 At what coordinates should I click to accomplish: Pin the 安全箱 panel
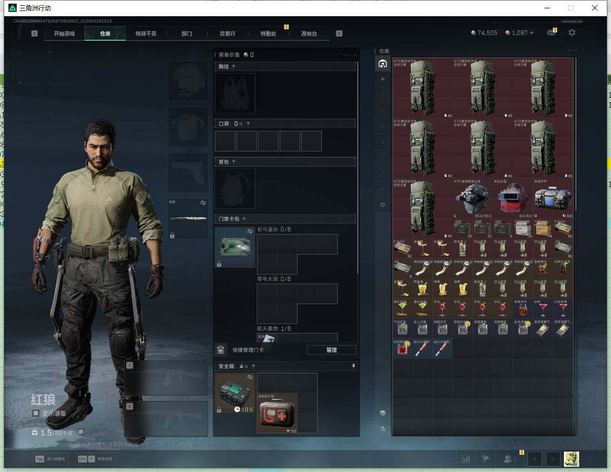tap(354, 366)
